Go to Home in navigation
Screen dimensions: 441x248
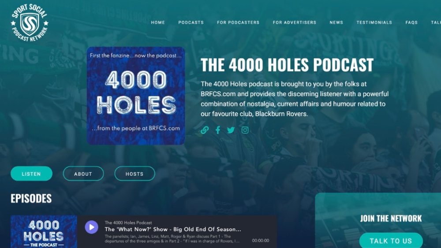pyautogui.click(x=158, y=22)
